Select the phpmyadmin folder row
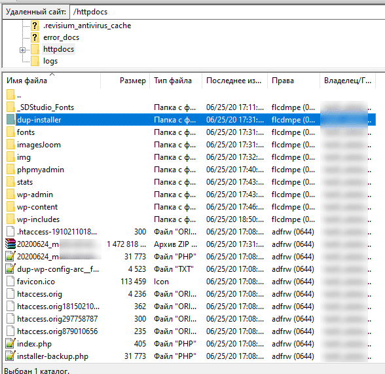Image resolution: width=385 pixels, height=374 pixels. [x=191, y=170]
